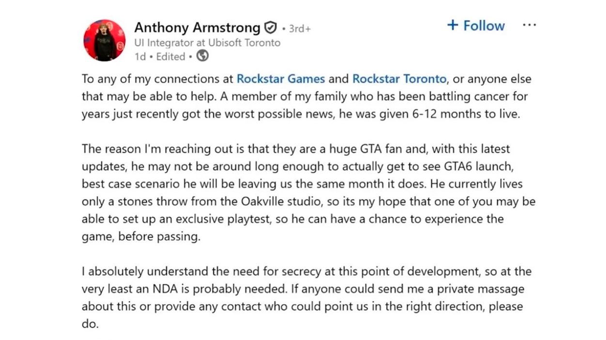606x340 pixels.
Task: Click the verified badge next to Anthony Armstrong
Action: click(x=270, y=27)
